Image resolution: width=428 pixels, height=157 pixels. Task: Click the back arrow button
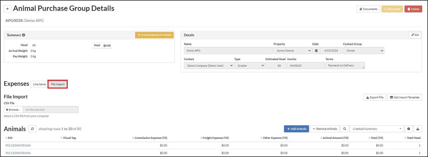point(8,9)
